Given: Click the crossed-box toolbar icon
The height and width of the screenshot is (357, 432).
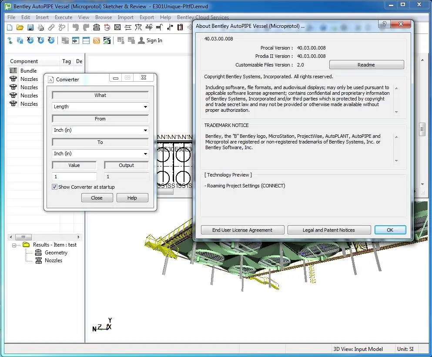Looking at the screenshot, I should (117, 27).
